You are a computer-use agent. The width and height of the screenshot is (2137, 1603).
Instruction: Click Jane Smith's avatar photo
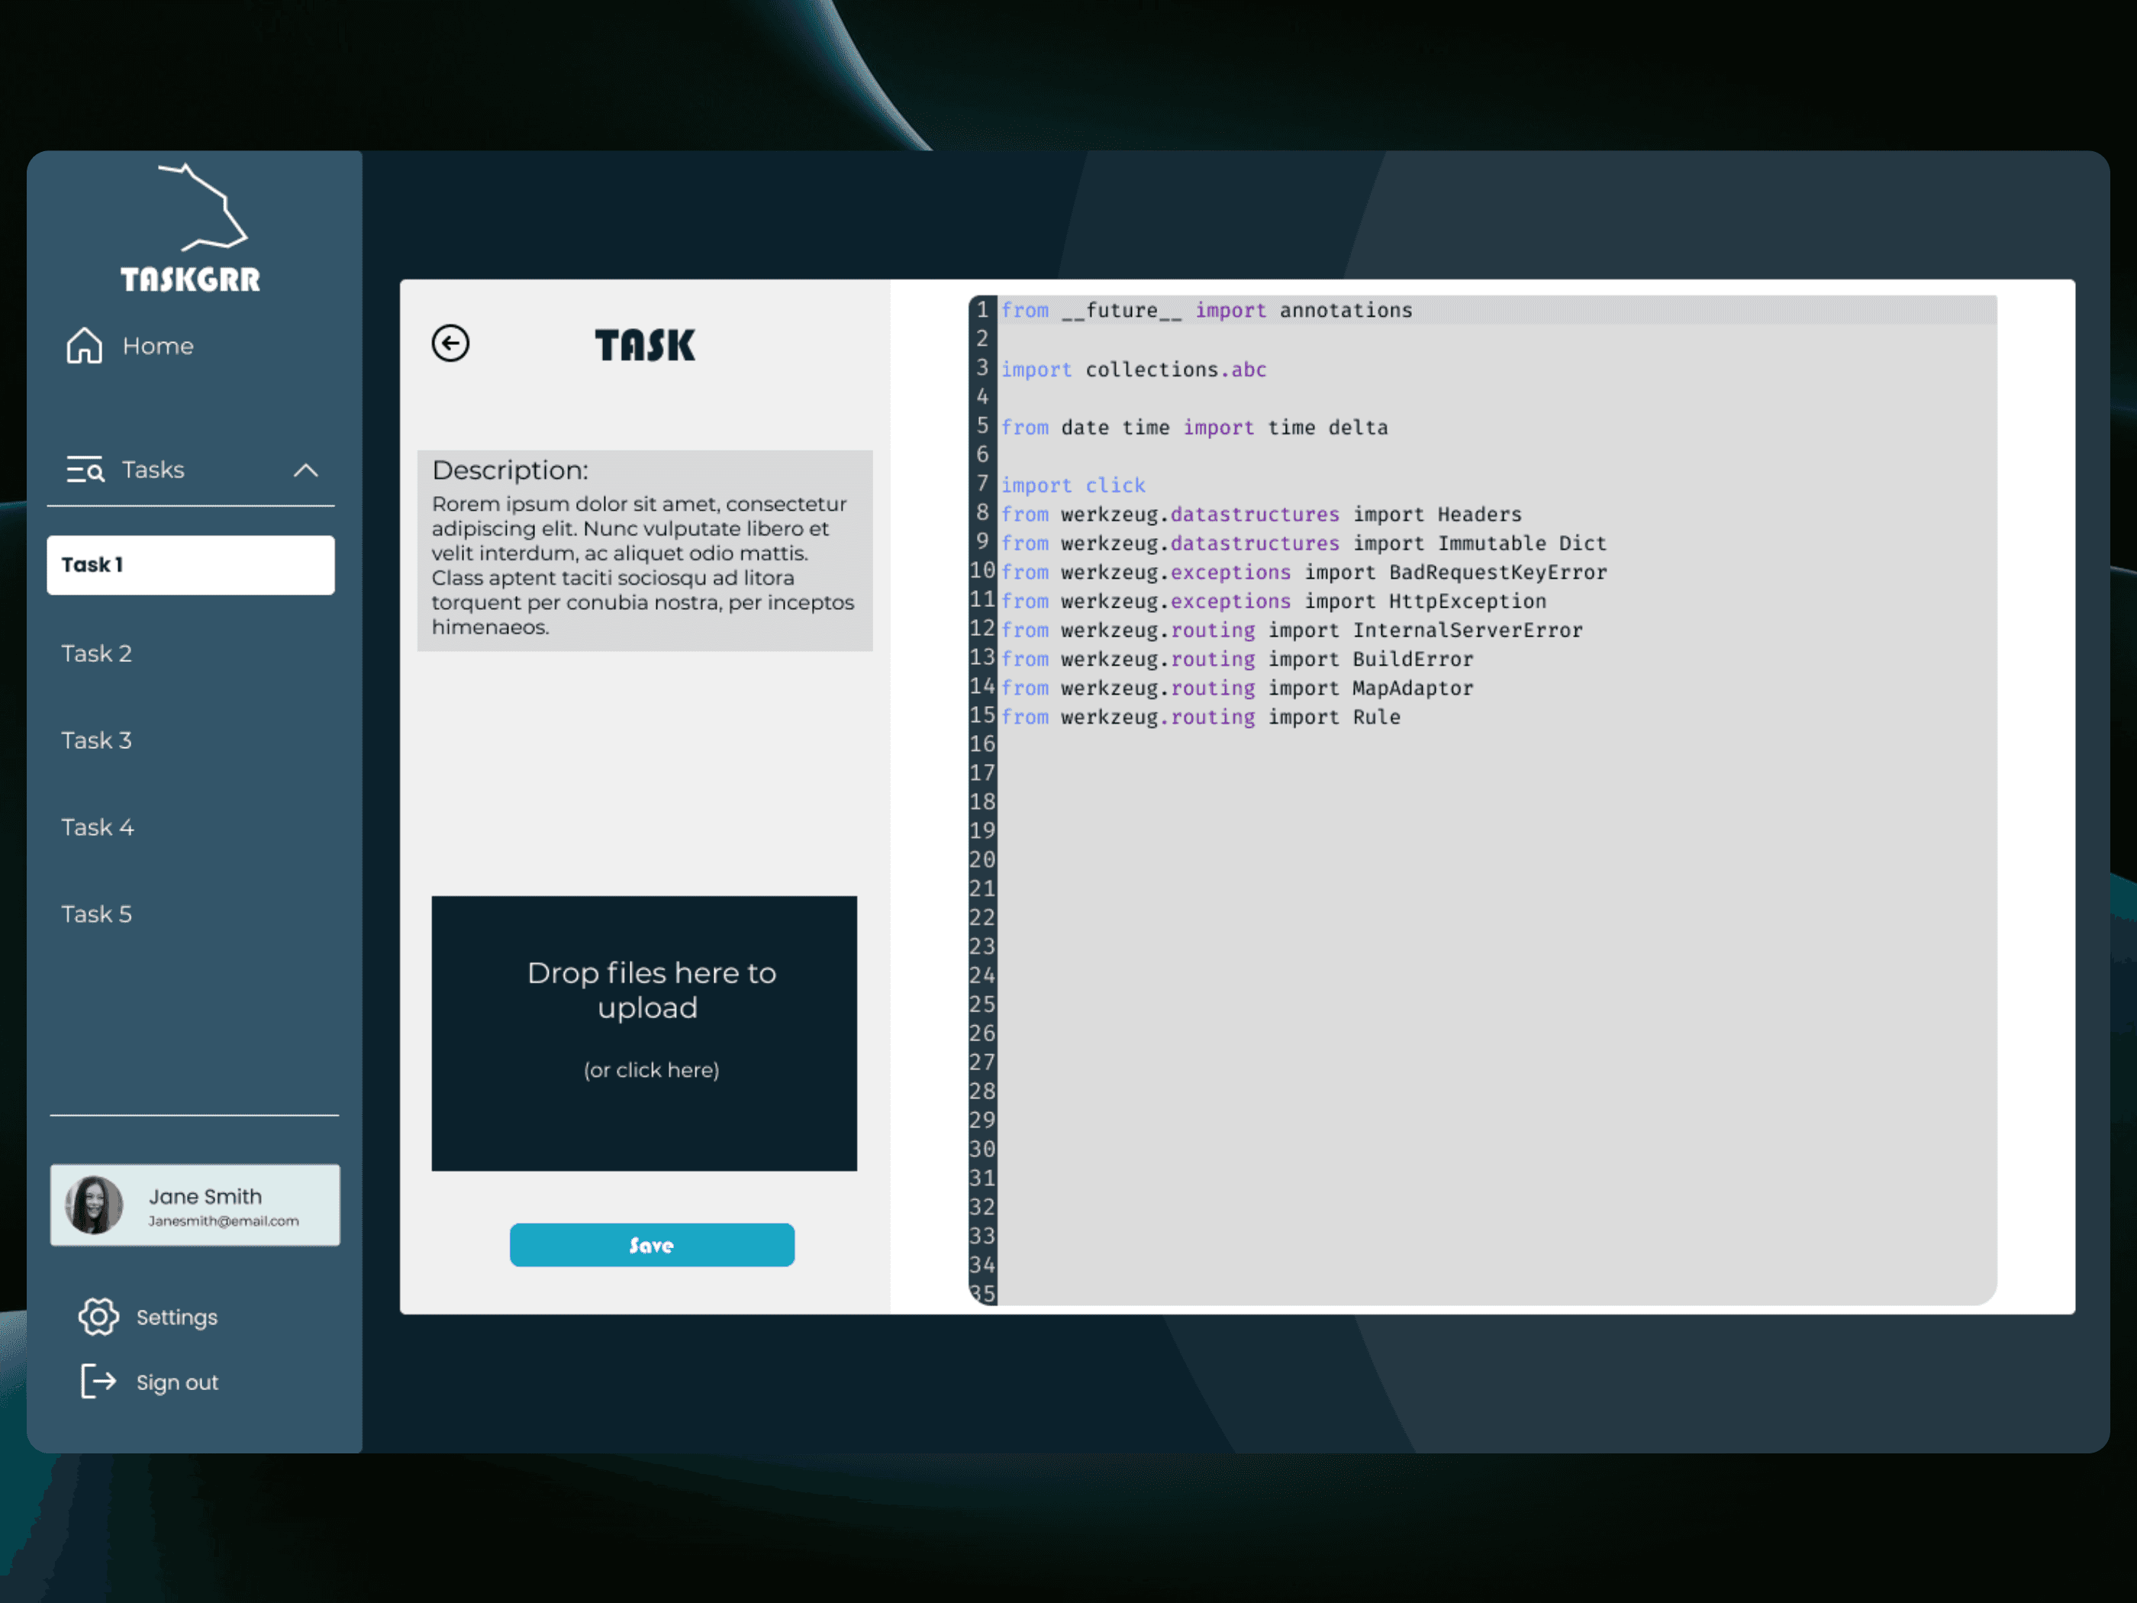pos(94,1204)
